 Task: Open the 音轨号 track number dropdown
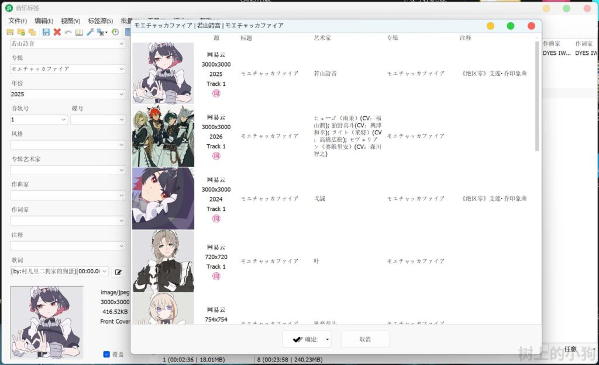63,119
